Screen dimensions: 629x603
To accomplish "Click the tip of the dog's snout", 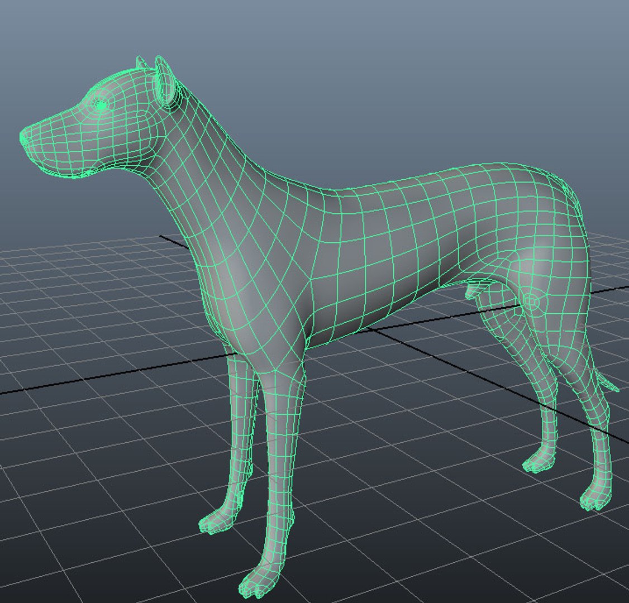I will (24, 136).
